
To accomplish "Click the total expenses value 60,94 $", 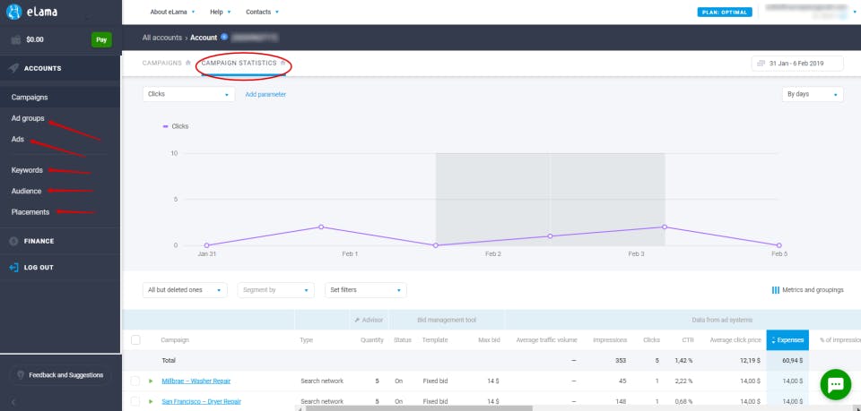I will tap(792, 361).
